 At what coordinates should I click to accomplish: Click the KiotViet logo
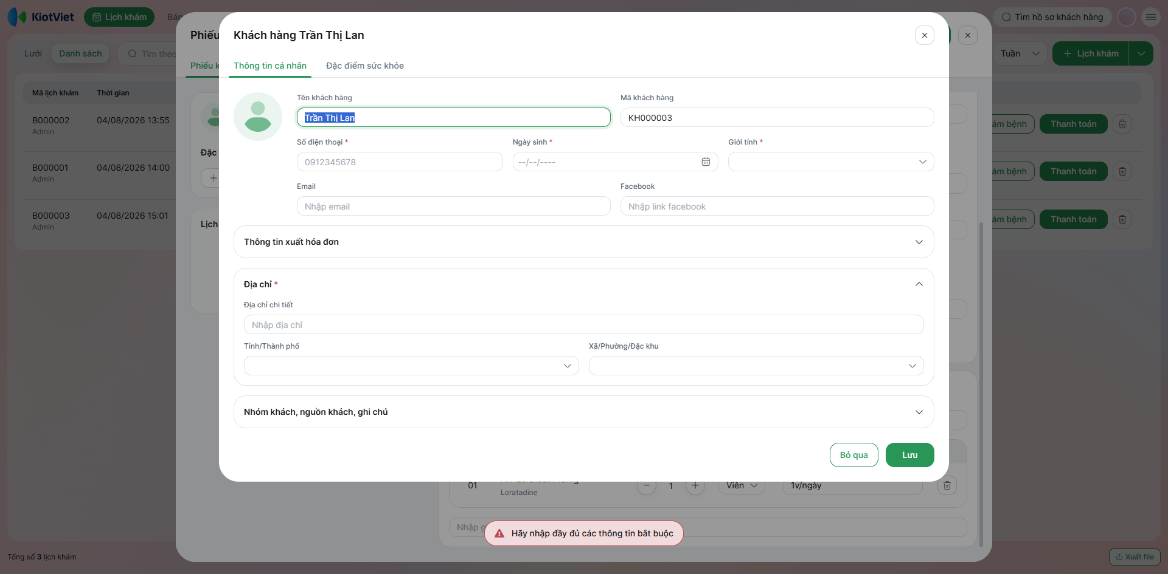(x=41, y=17)
